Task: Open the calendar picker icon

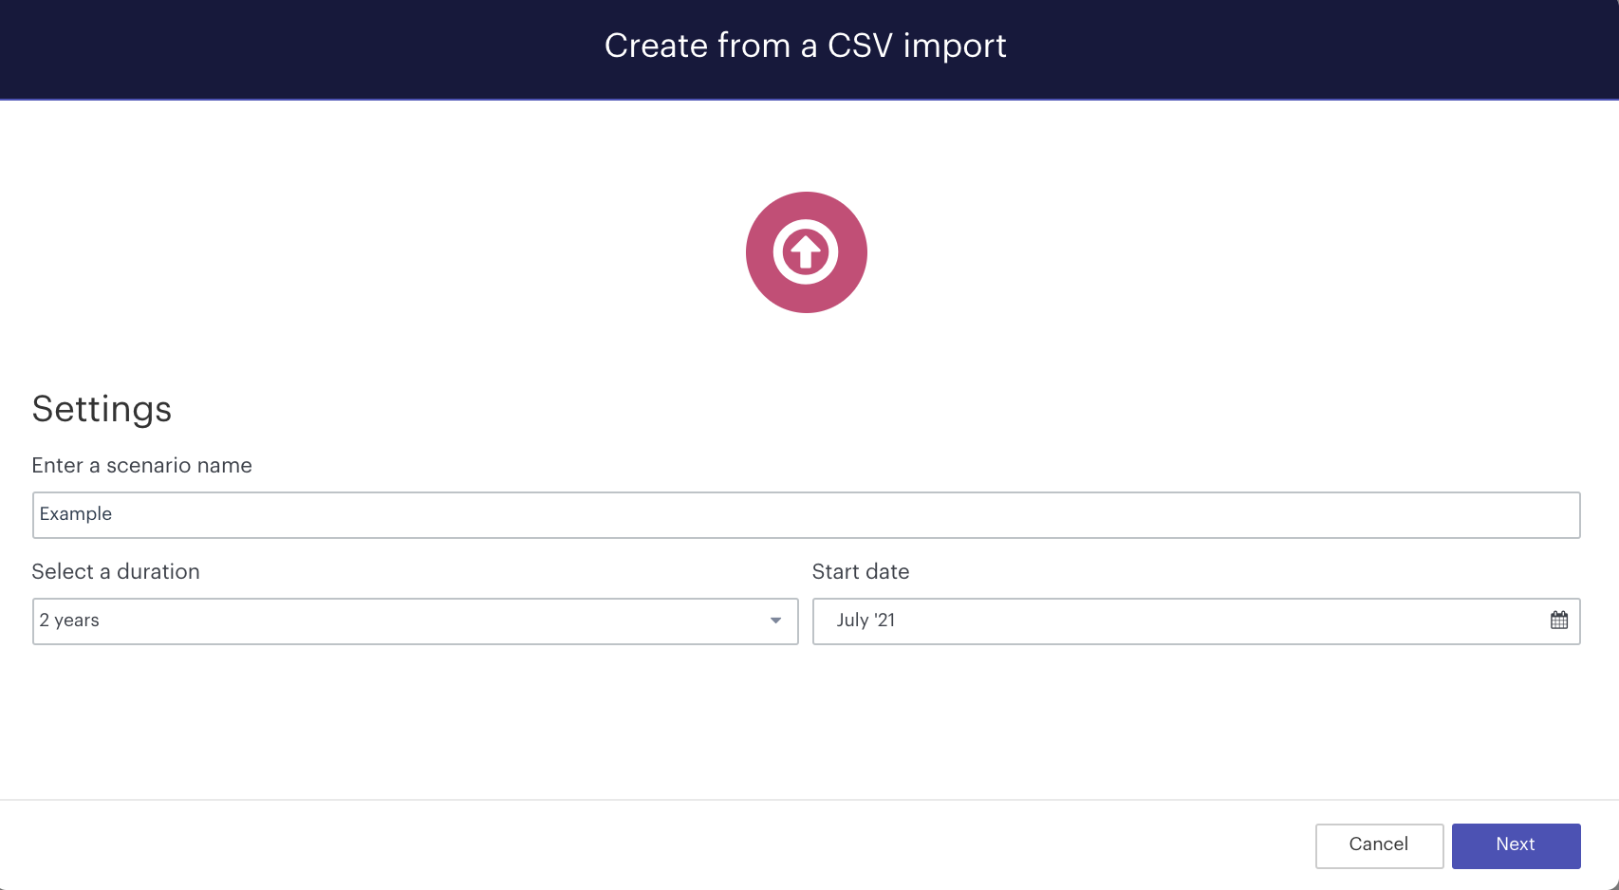Action: (1559, 621)
